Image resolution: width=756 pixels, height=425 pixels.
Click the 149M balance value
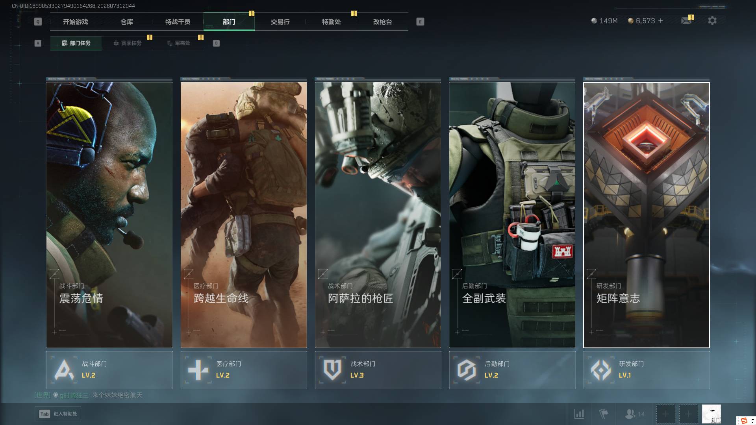point(608,20)
